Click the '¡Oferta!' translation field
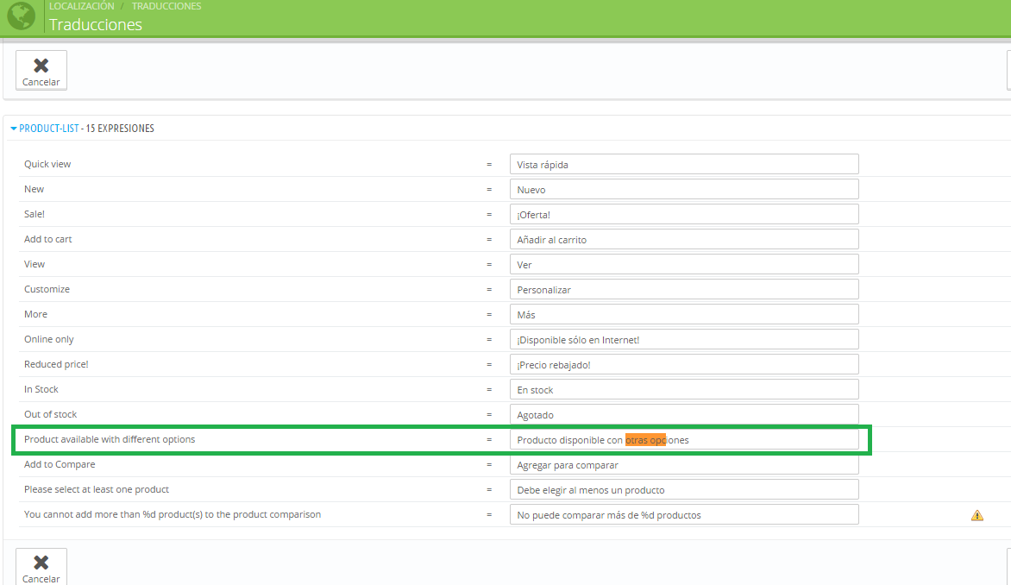The height and width of the screenshot is (585, 1011). click(x=683, y=214)
